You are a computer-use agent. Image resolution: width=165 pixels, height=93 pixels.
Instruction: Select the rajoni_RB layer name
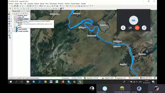click(x=21, y=17)
